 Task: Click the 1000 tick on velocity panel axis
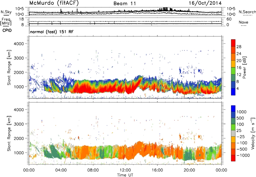[x=19, y=153]
